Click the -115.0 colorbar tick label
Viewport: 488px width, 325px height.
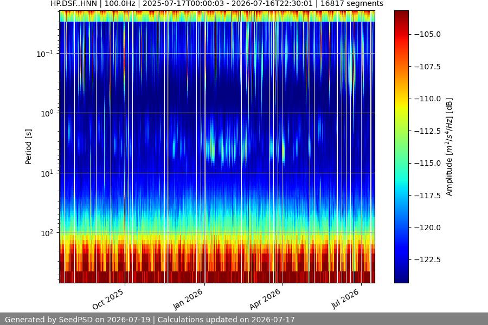tap(427, 163)
